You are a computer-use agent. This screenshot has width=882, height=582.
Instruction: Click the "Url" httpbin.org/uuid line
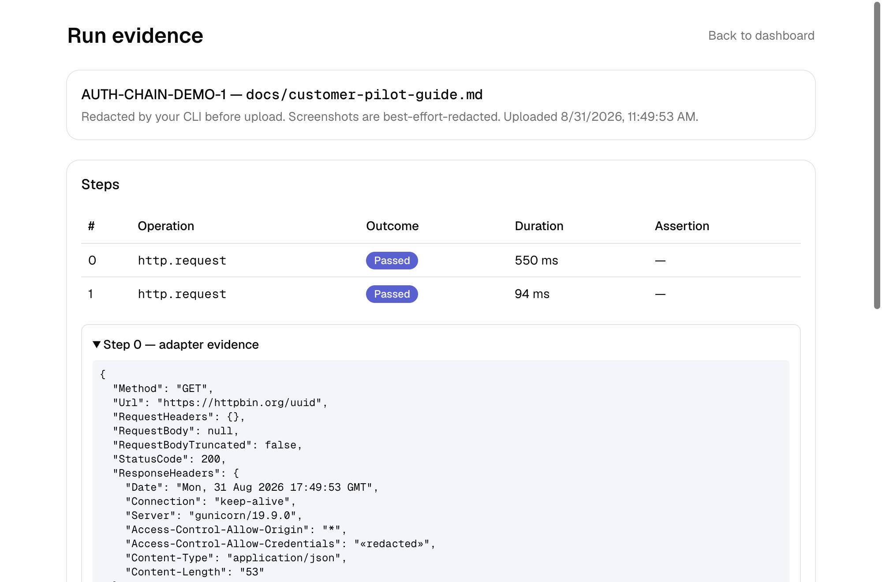pos(220,403)
